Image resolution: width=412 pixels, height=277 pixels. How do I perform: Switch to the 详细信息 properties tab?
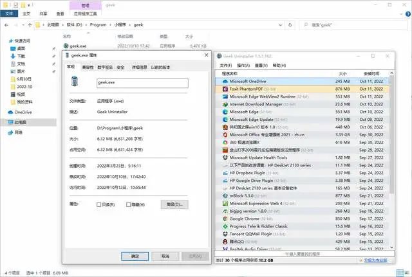point(140,67)
